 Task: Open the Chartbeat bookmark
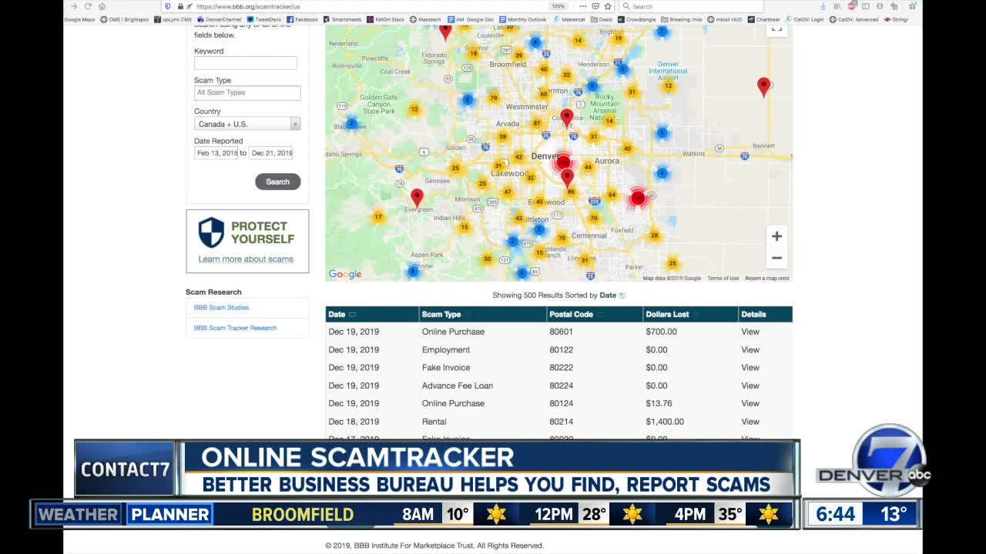764,19
